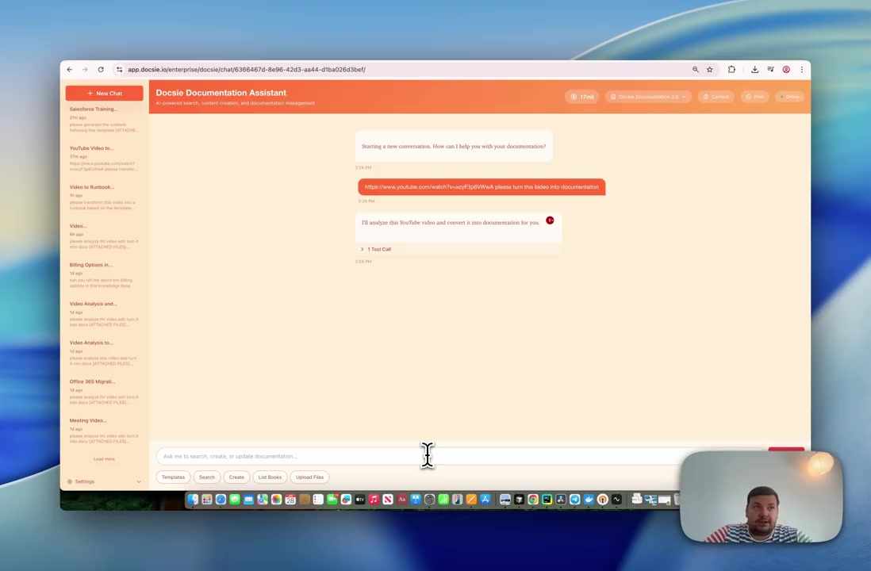Click the Upload Files button
The image size is (871, 571).
point(309,477)
